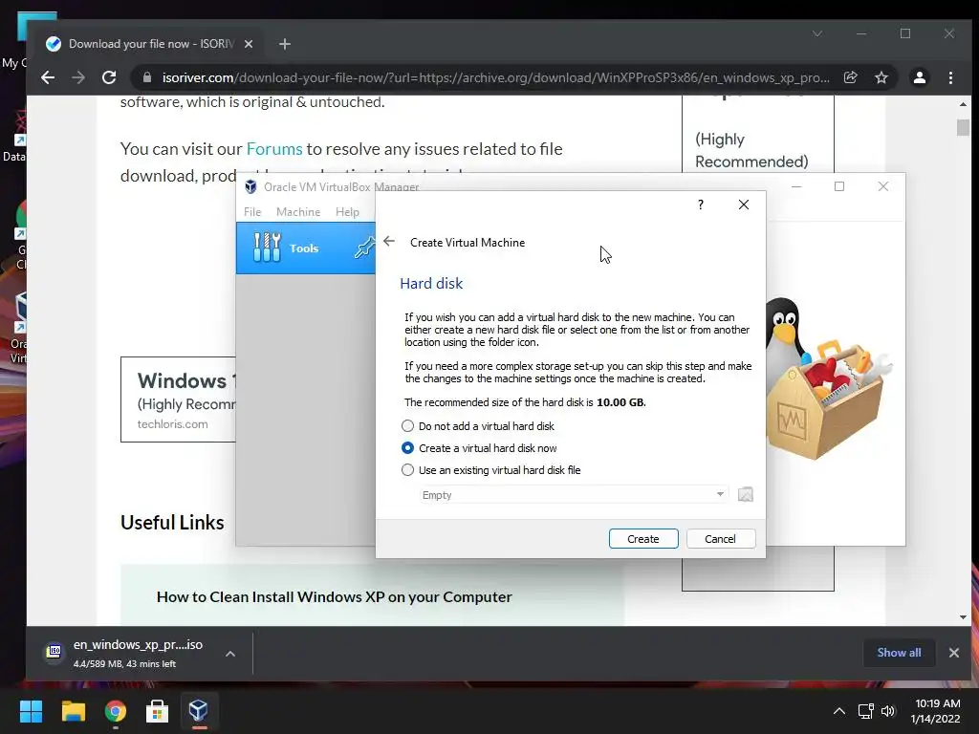
Task: Open Google Chrome from the taskbar
Action: (116, 711)
